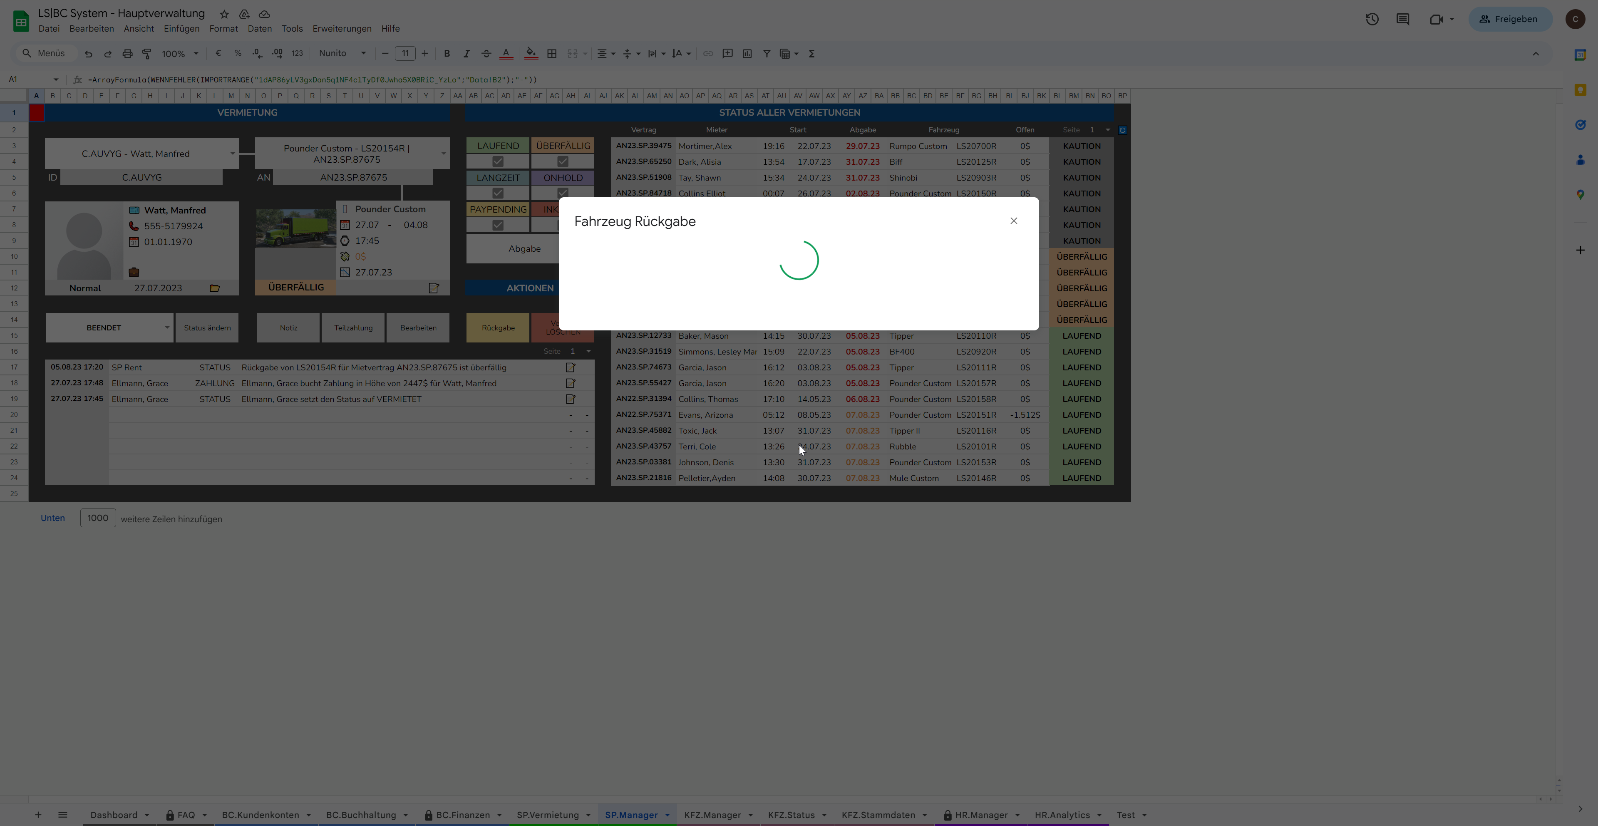Open the fill color picker
The width and height of the screenshot is (1598, 826).
(x=531, y=53)
